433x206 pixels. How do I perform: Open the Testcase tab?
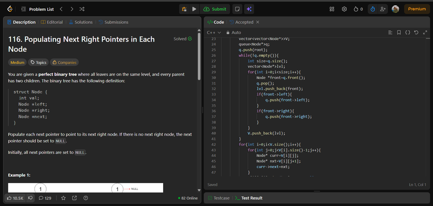[x=219, y=198]
